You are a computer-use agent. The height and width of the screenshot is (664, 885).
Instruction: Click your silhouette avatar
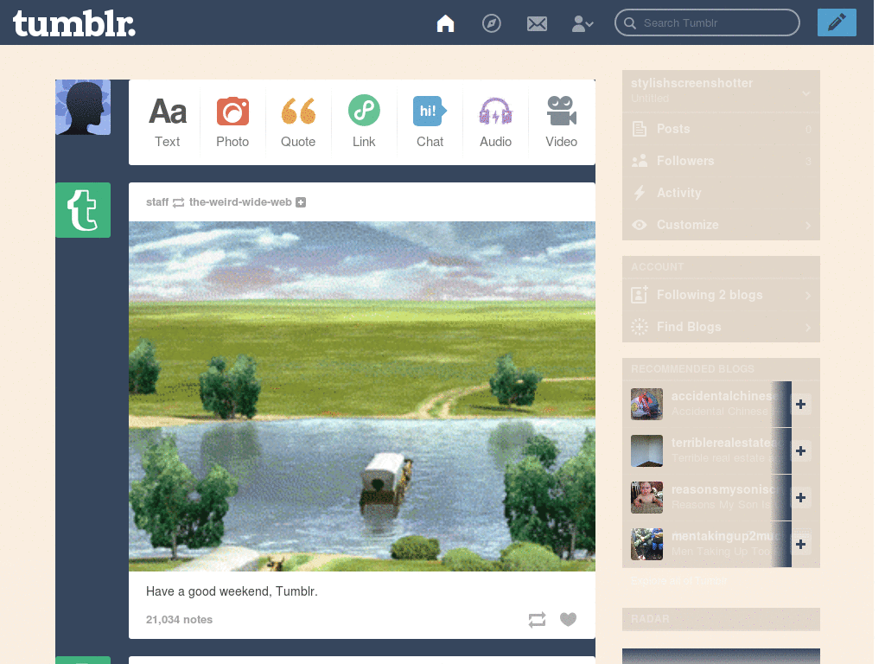[x=83, y=107]
